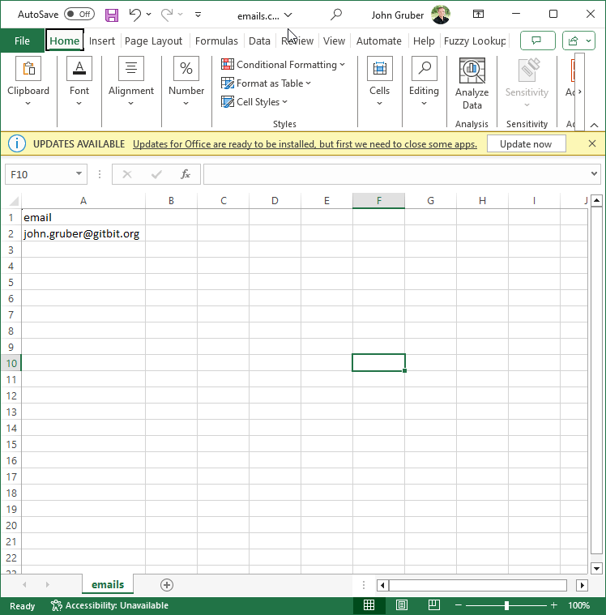Open the Accessibility: Unavailable status item

(109, 605)
